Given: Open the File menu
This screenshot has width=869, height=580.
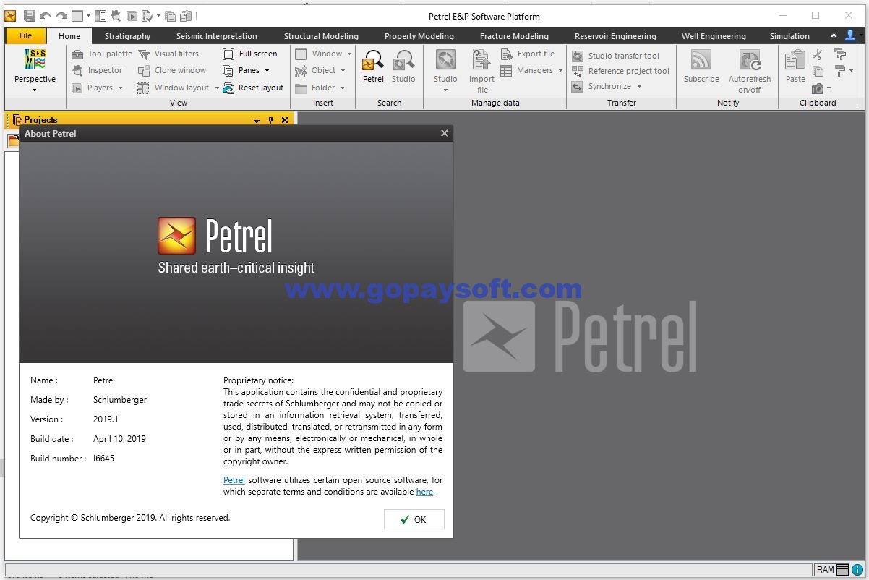Looking at the screenshot, I should point(25,35).
